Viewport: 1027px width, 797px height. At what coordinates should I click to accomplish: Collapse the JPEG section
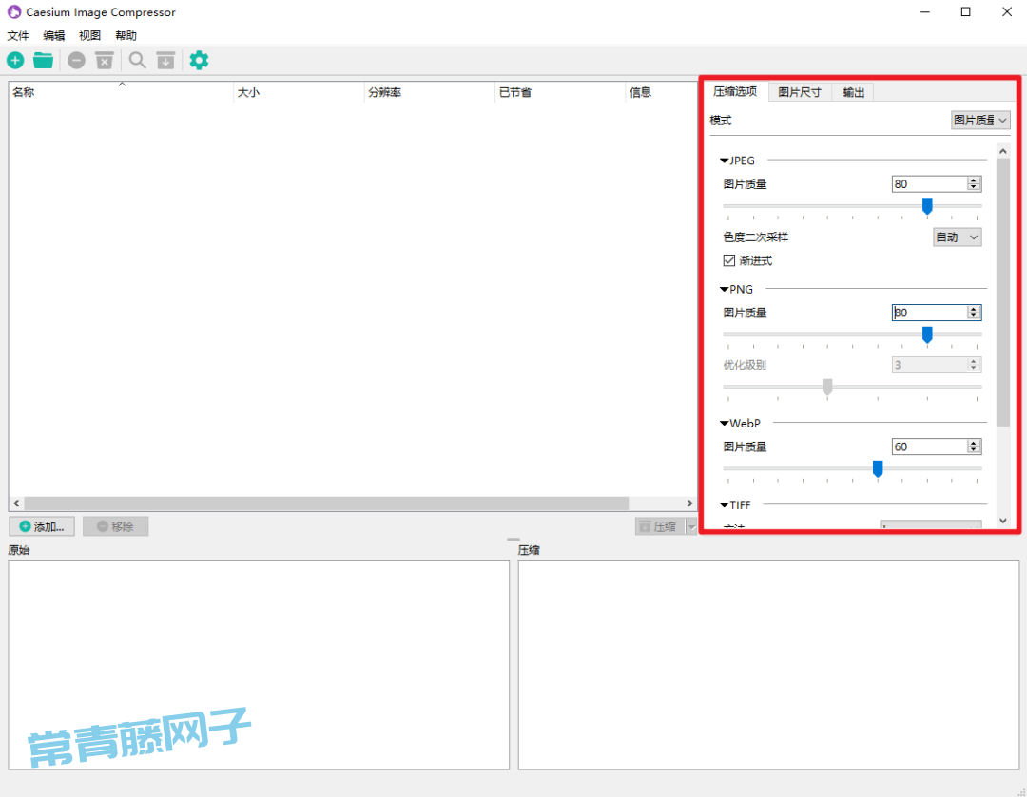click(725, 161)
